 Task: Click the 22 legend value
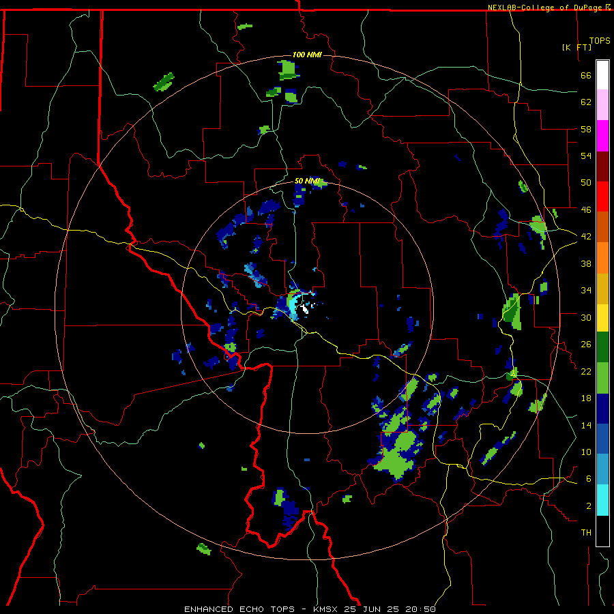(x=586, y=371)
